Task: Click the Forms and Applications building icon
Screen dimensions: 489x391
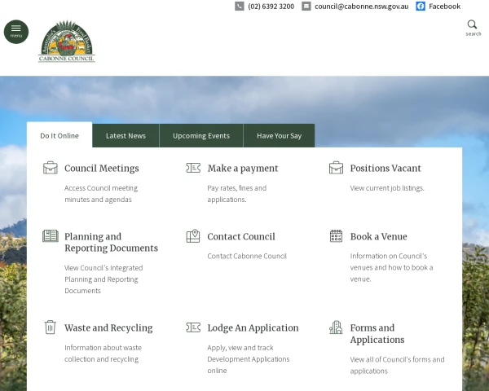Action: click(x=336, y=327)
